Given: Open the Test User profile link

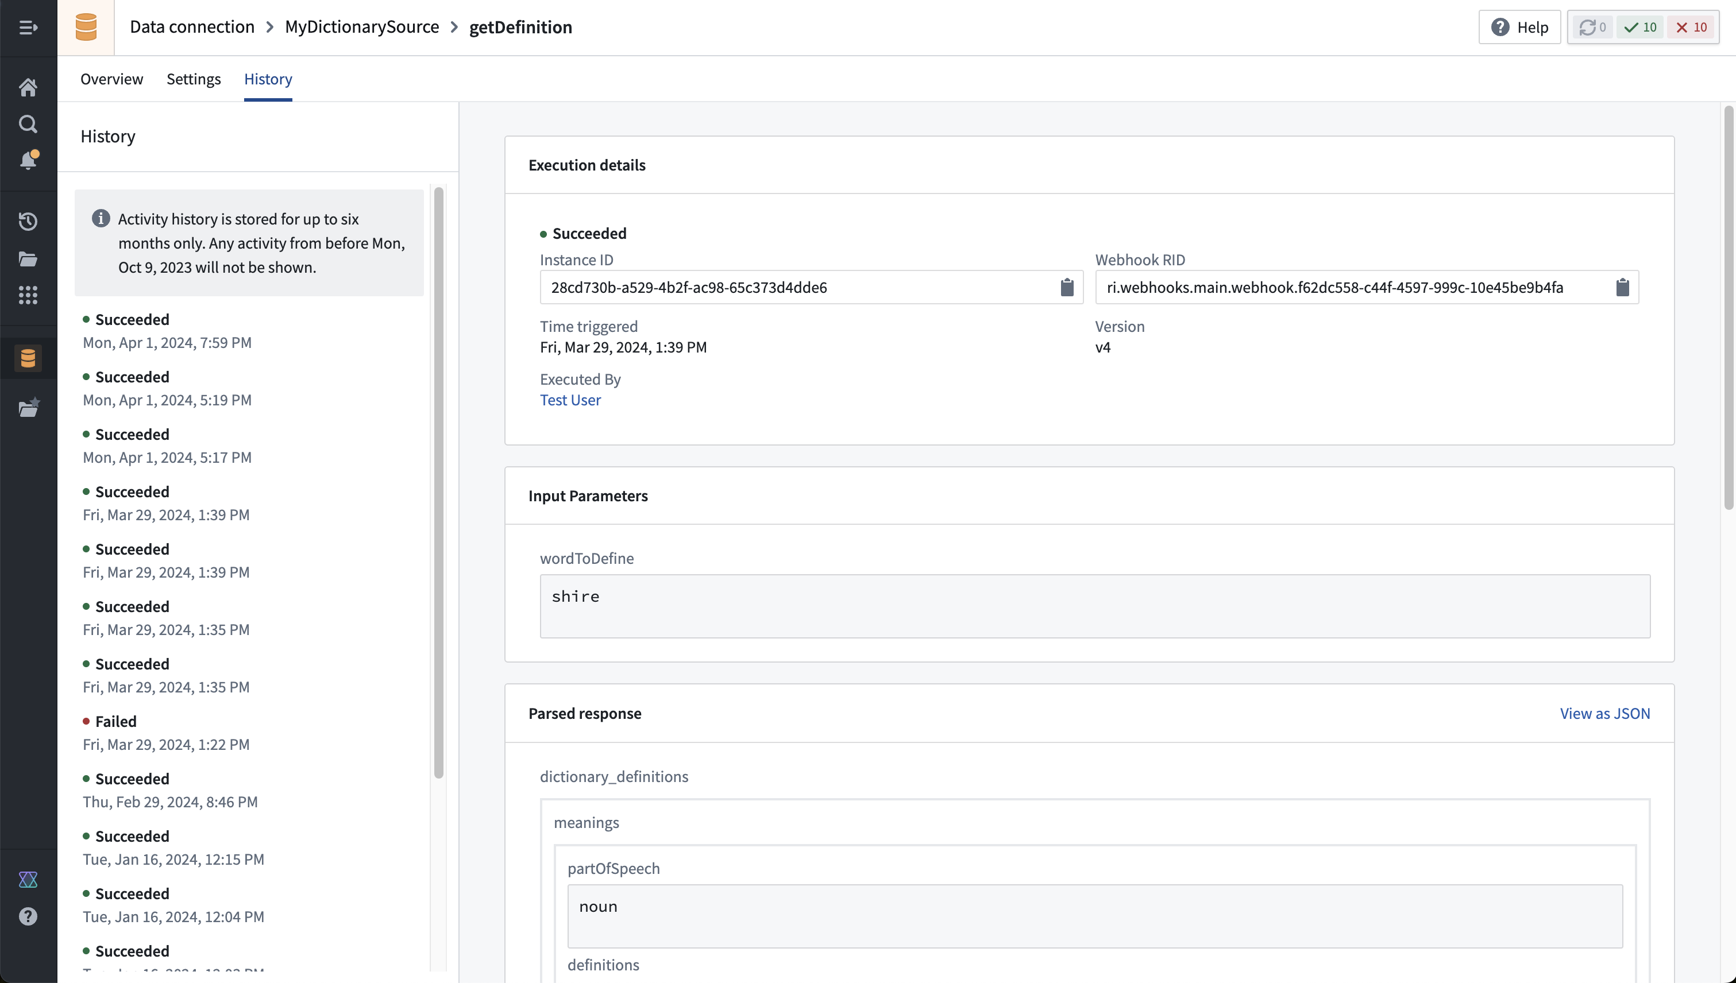Looking at the screenshot, I should pos(570,400).
